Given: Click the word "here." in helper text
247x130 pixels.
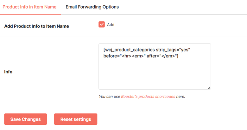Looking at the screenshot, I should point(180,97).
